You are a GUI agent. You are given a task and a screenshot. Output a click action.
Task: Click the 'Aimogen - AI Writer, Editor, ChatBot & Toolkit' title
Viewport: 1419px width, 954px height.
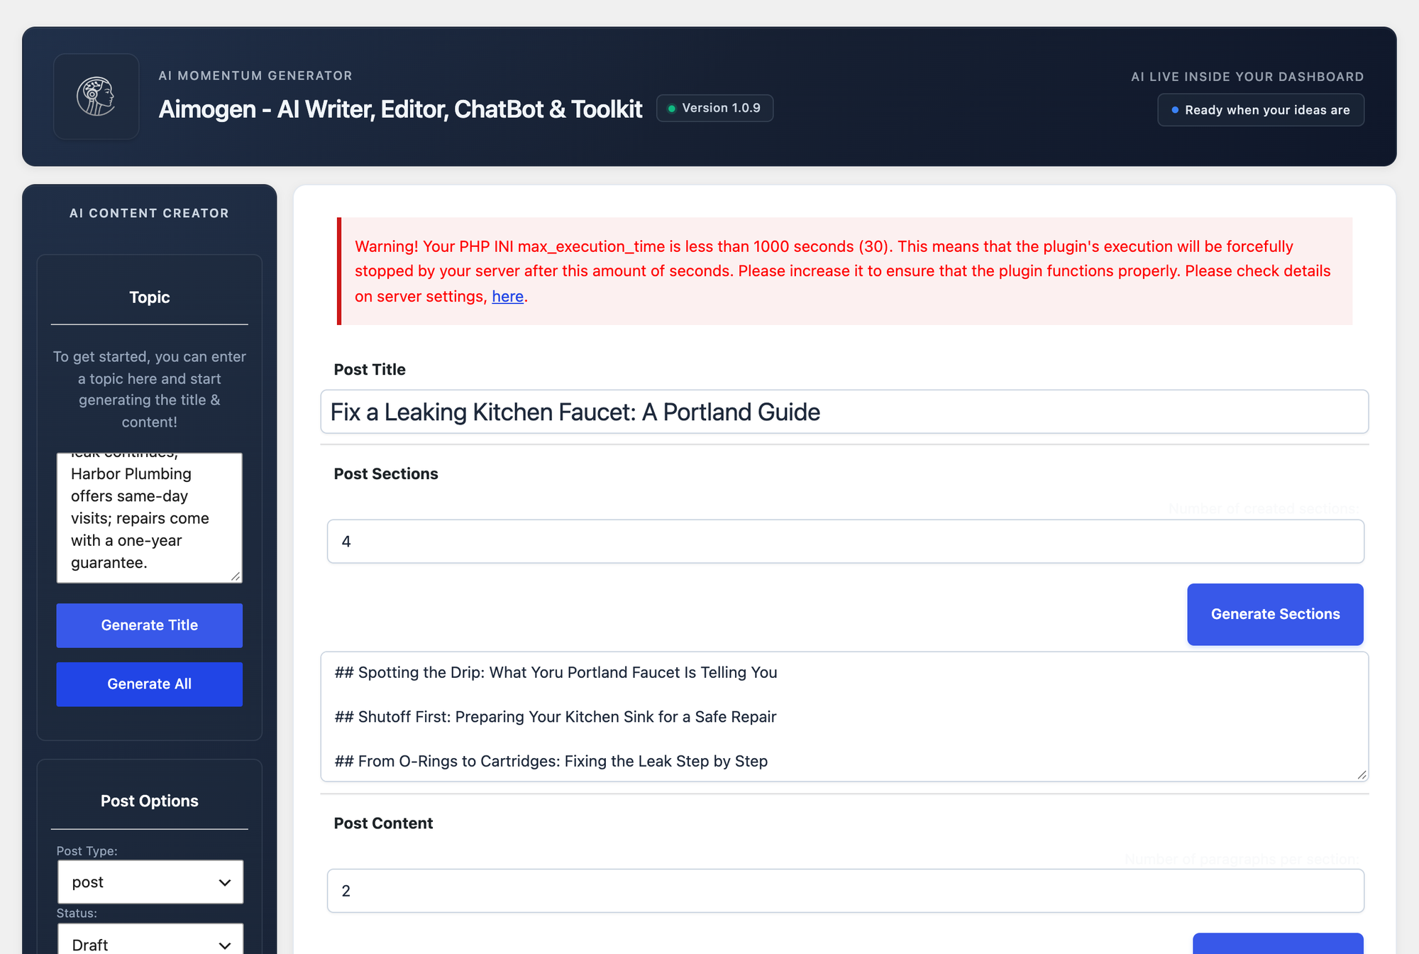click(400, 109)
